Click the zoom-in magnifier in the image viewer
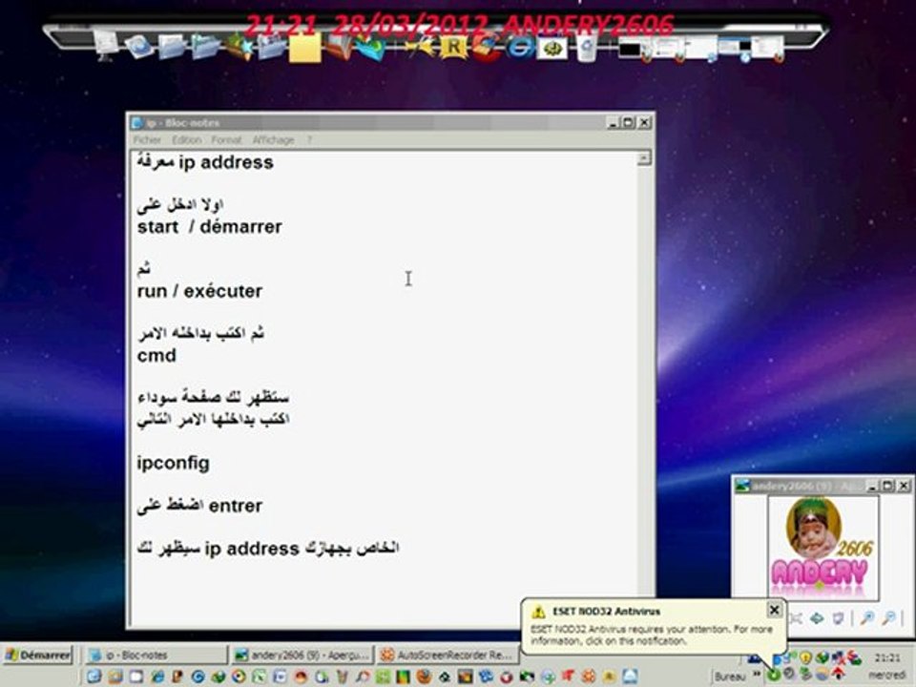The image size is (916, 687). click(x=867, y=618)
